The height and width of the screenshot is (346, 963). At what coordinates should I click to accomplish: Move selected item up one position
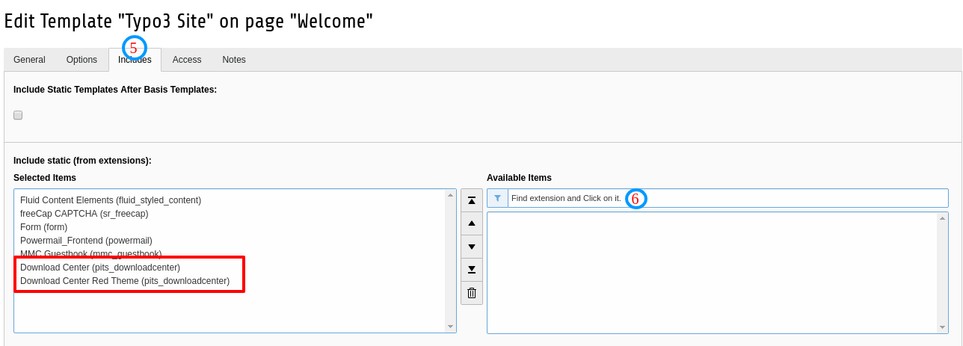[x=472, y=223]
